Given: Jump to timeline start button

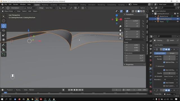Looking at the screenshot, I should click(x=69, y=90).
